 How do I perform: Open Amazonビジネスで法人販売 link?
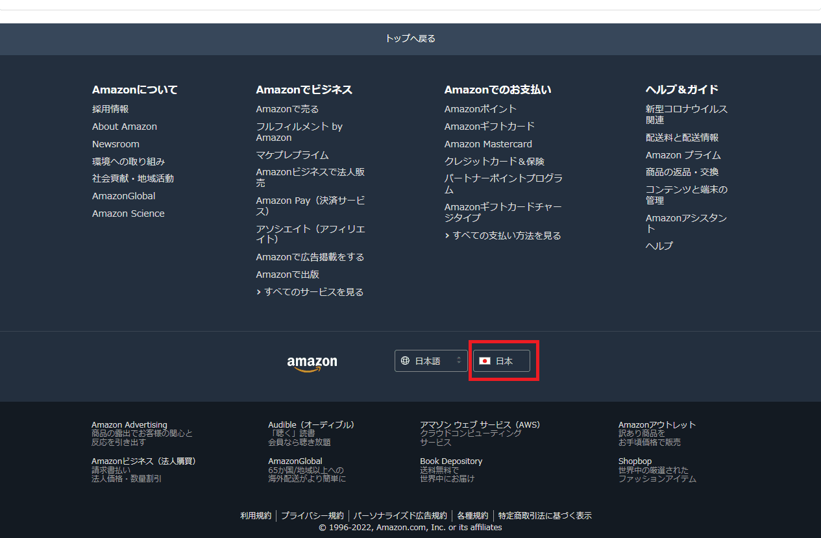[310, 178]
